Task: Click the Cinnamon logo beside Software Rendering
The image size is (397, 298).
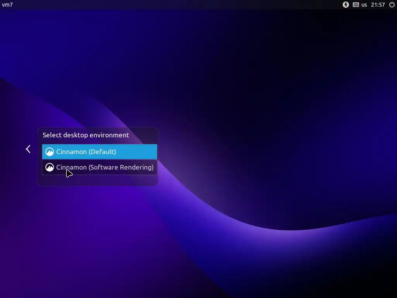Action: click(50, 167)
